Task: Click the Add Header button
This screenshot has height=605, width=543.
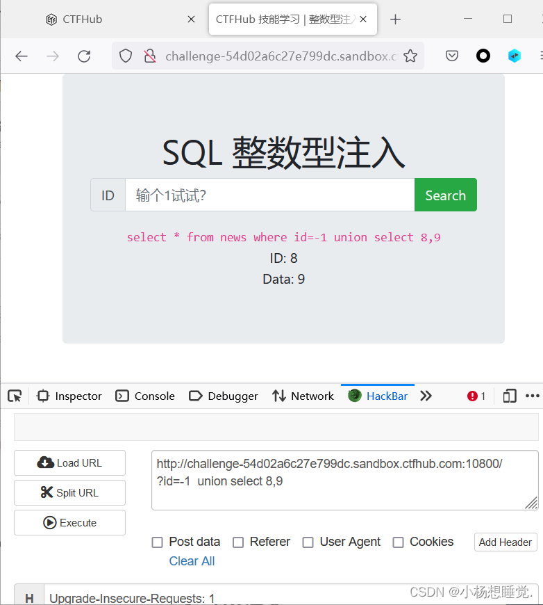Action: tap(506, 542)
